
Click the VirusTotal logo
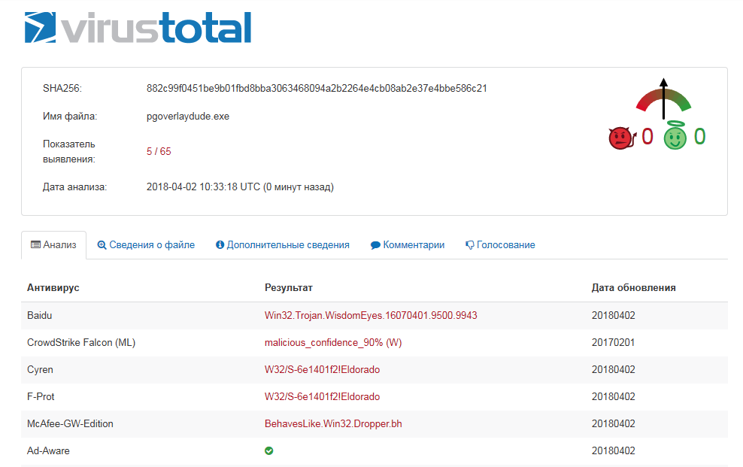[138, 28]
